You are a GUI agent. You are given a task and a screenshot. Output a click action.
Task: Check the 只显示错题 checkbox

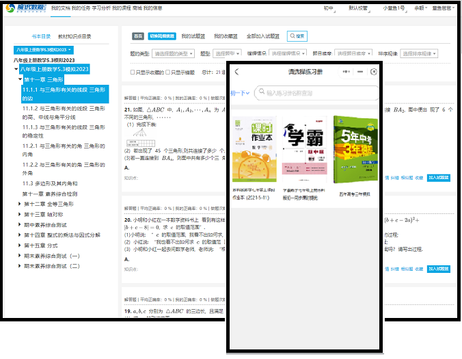[x=167, y=72]
